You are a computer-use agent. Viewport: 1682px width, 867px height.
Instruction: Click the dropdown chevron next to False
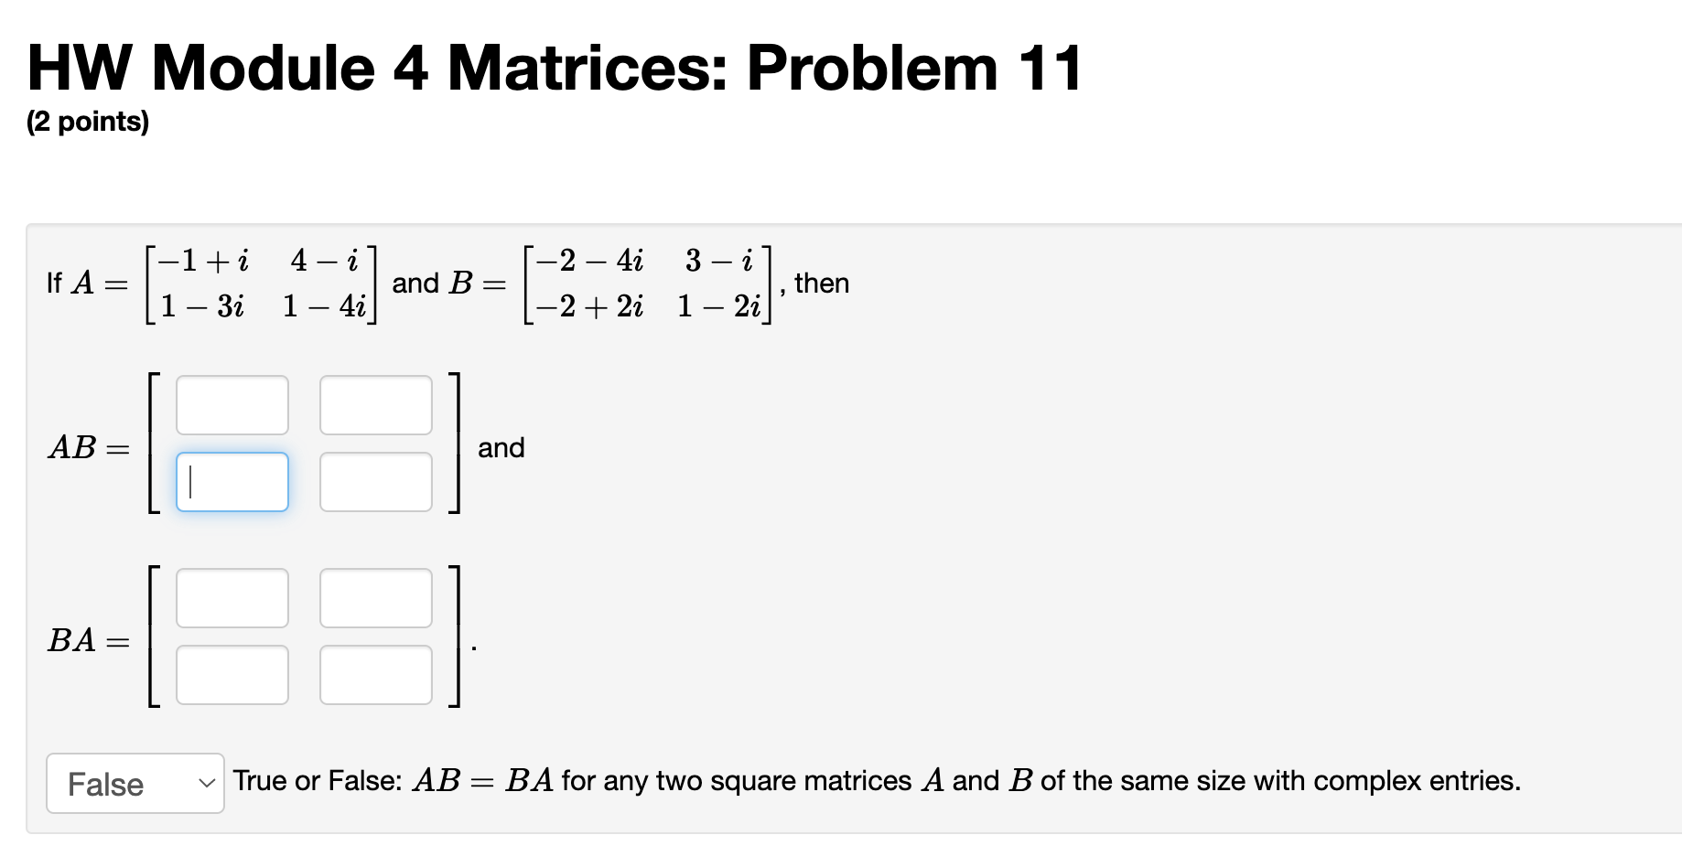click(205, 784)
